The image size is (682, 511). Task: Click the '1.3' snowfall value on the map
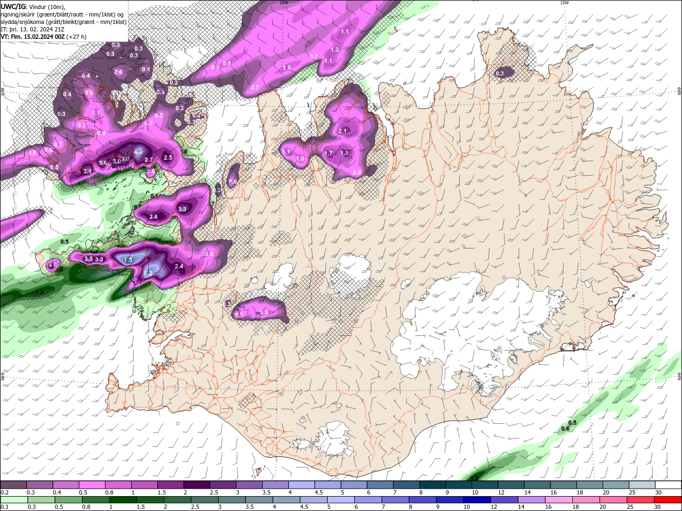[335, 50]
